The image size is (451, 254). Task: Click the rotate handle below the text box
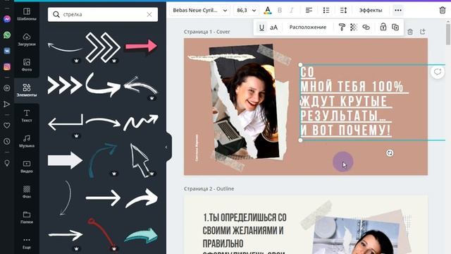(x=390, y=153)
